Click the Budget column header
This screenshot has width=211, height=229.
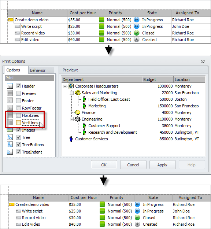[x=158, y=80]
